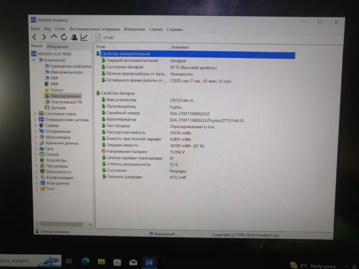This screenshot has height=269, width=359.
Task: Collapse the Компьютер tree node
Action: pyautogui.click(x=34, y=60)
